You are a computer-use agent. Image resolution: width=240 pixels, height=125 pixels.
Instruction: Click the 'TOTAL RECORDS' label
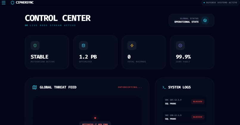point(137,62)
